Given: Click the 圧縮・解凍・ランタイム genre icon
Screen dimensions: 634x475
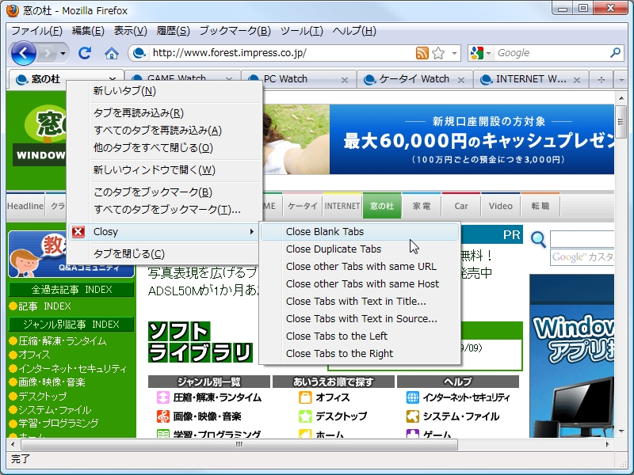Looking at the screenshot, I should (163, 397).
